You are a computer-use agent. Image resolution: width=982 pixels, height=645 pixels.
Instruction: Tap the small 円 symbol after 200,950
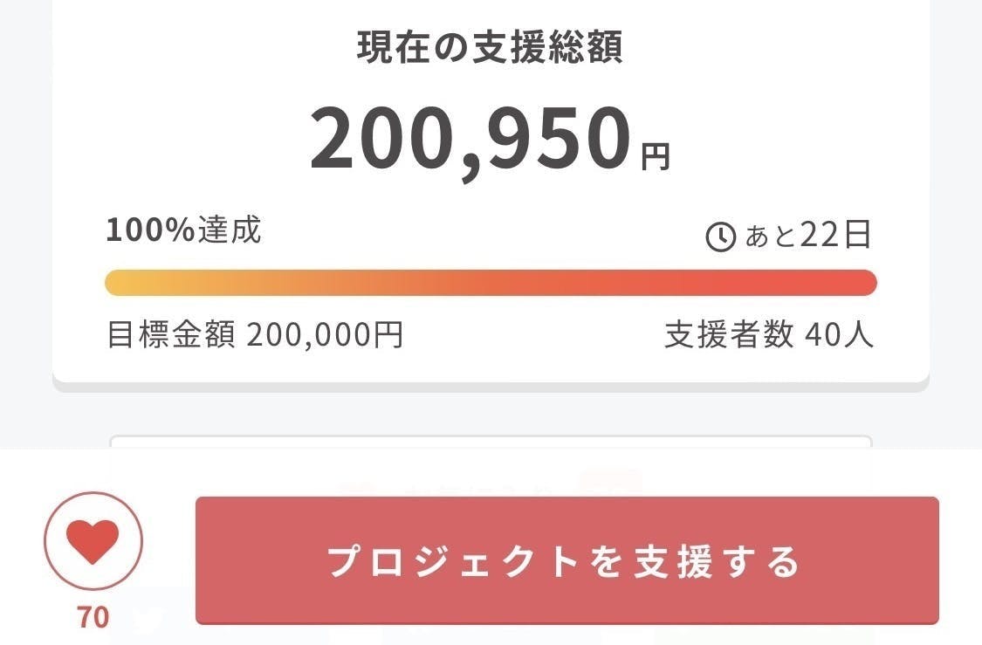coord(656,157)
